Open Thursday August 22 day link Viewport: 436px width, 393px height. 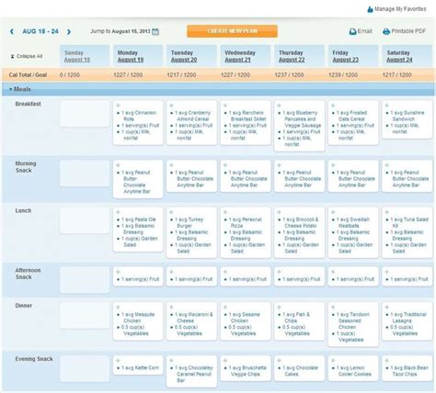pyautogui.click(x=292, y=60)
